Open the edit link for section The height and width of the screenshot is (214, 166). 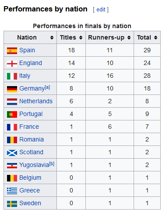coord(101,10)
